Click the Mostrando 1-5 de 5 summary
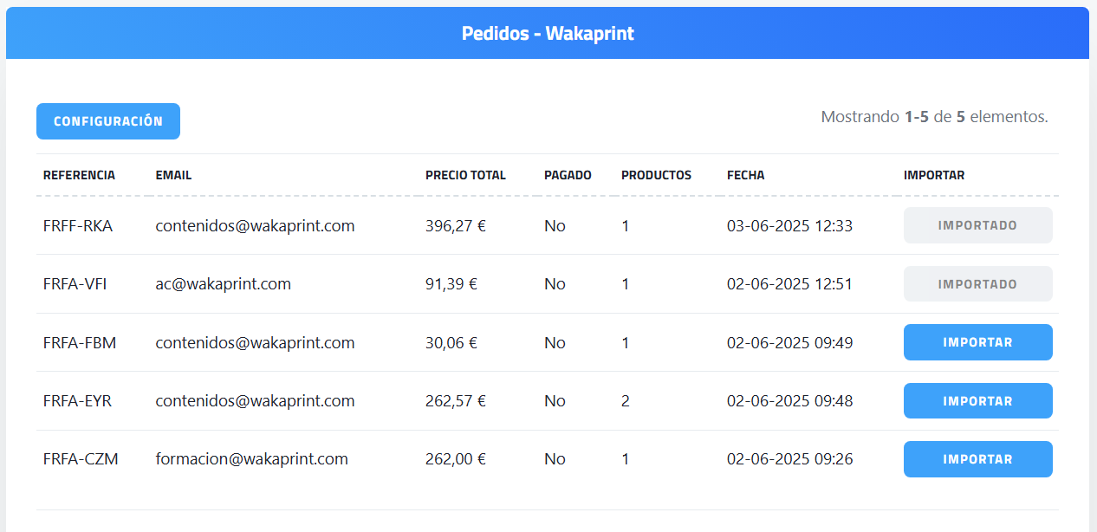This screenshot has width=1097, height=532. click(x=934, y=117)
